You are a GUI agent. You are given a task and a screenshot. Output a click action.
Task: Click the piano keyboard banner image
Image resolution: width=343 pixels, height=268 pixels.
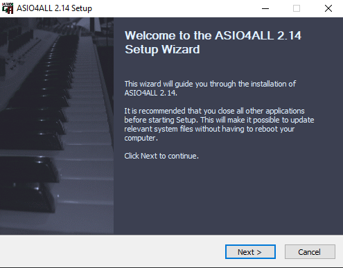[57, 126]
